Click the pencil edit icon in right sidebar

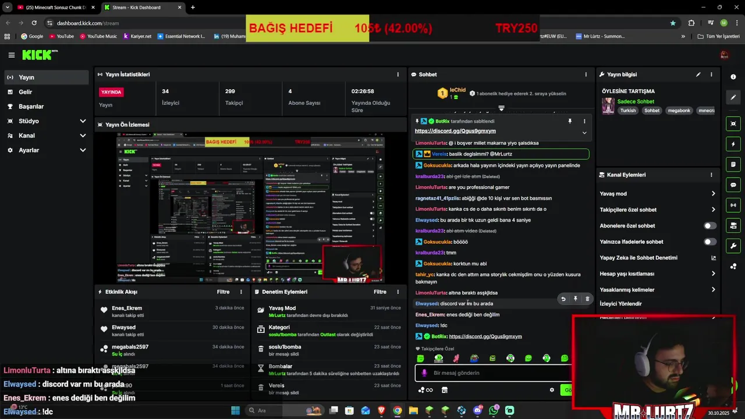733,97
